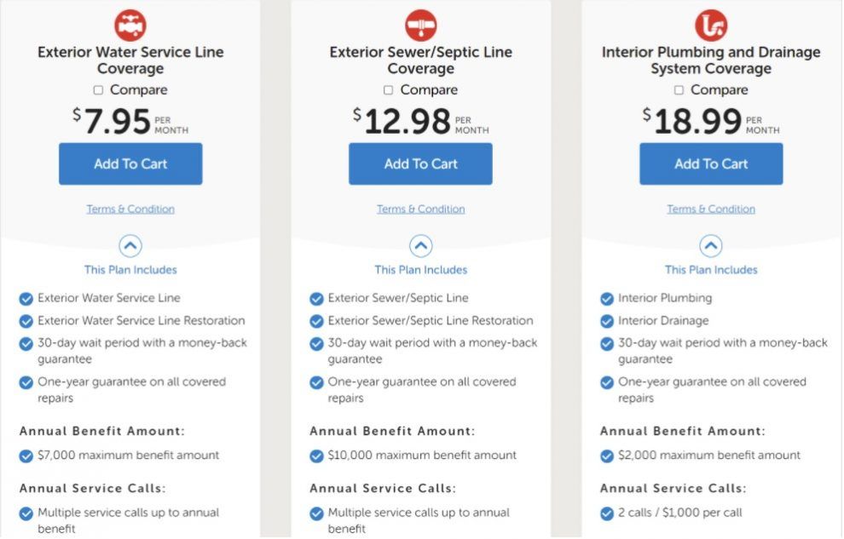Click the checkmark next to 2 calls / $1,000 per call

[607, 513]
